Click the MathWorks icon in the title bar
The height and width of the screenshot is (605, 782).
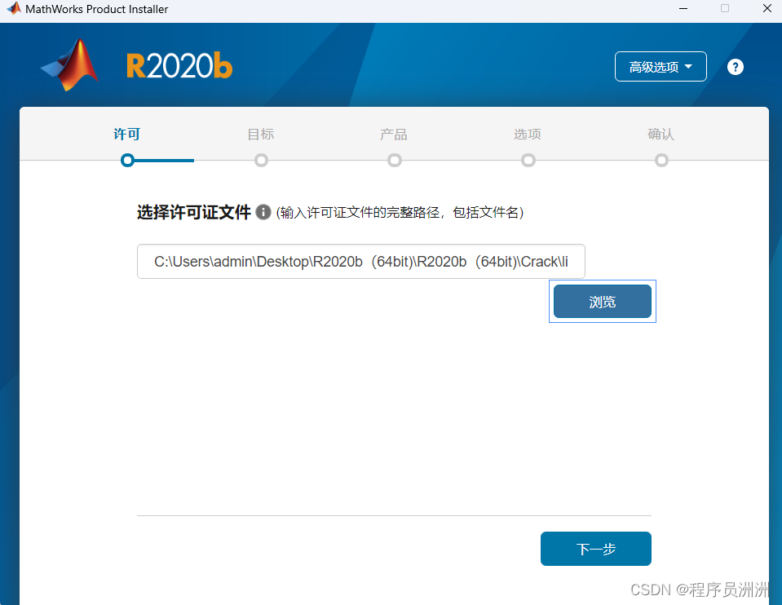[x=14, y=8]
